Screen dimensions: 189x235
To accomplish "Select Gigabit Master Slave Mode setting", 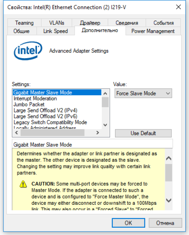I will pyautogui.click(x=57, y=93).
